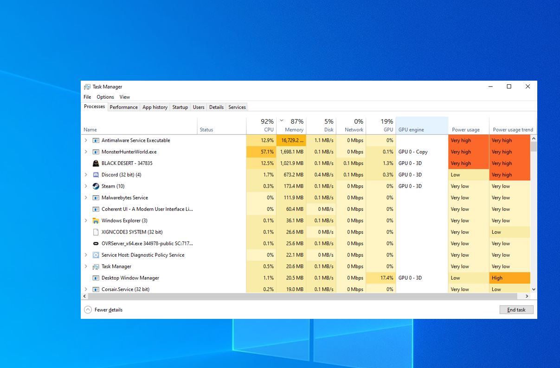
Task: Click the Task Manager process icon
Action: pyautogui.click(x=96, y=266)
